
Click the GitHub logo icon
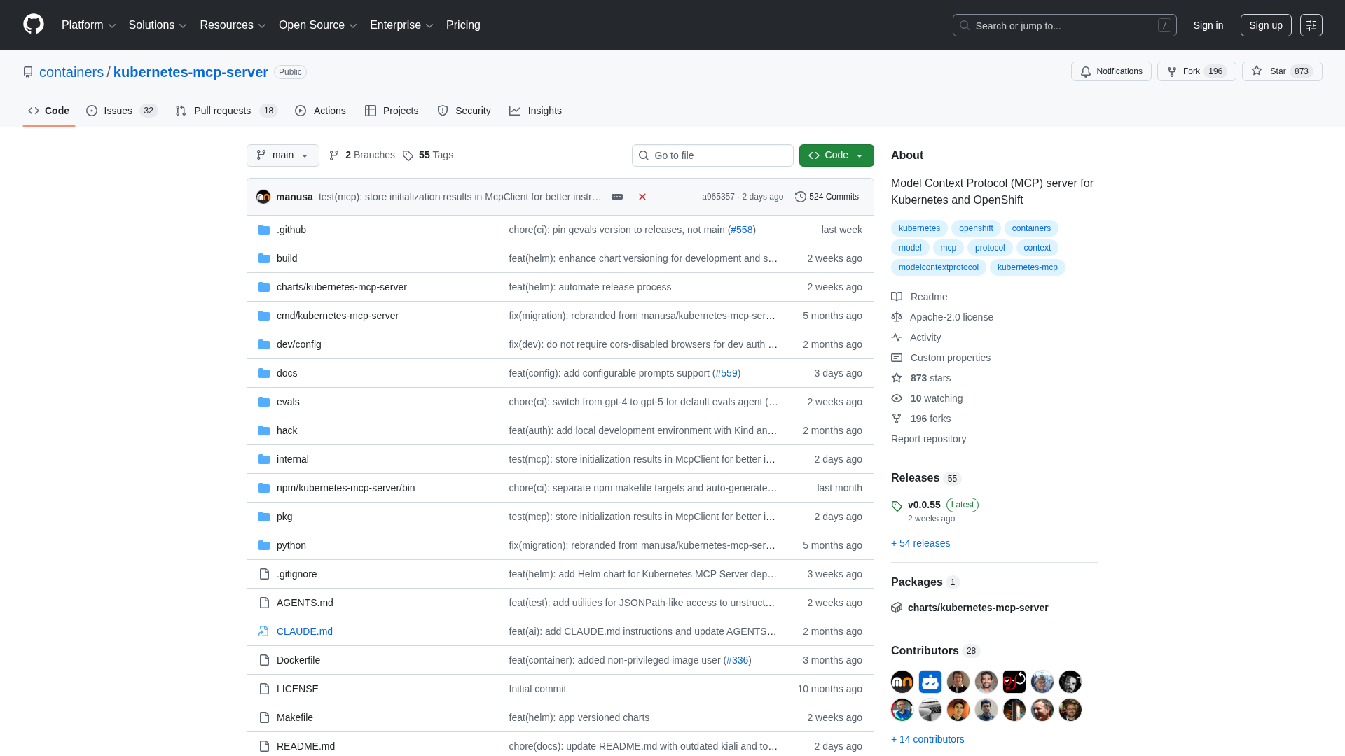pos(34,24)
